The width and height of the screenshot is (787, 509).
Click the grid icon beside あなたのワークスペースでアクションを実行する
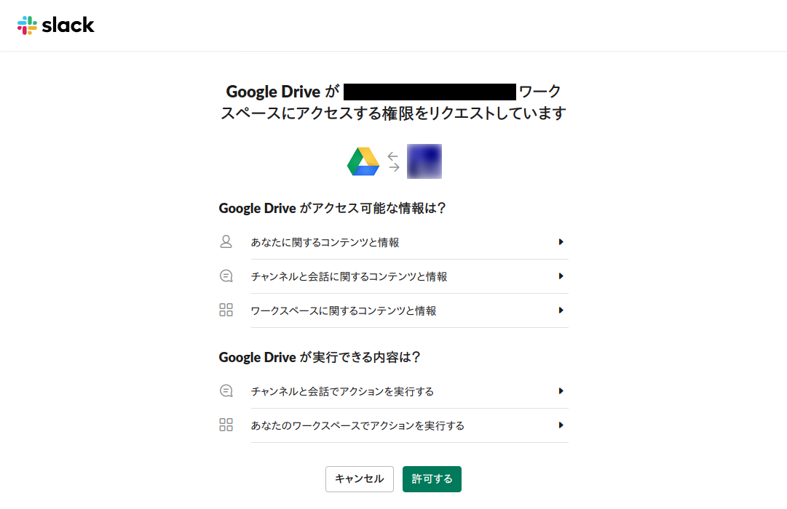click(226, 425)
